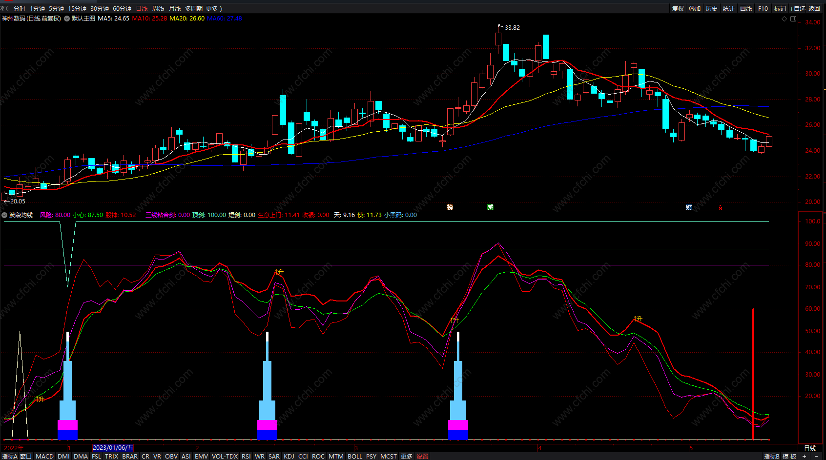Select the 30分钟 period
Viewport: 826px width, 460px height.
(x=100, y=9)
